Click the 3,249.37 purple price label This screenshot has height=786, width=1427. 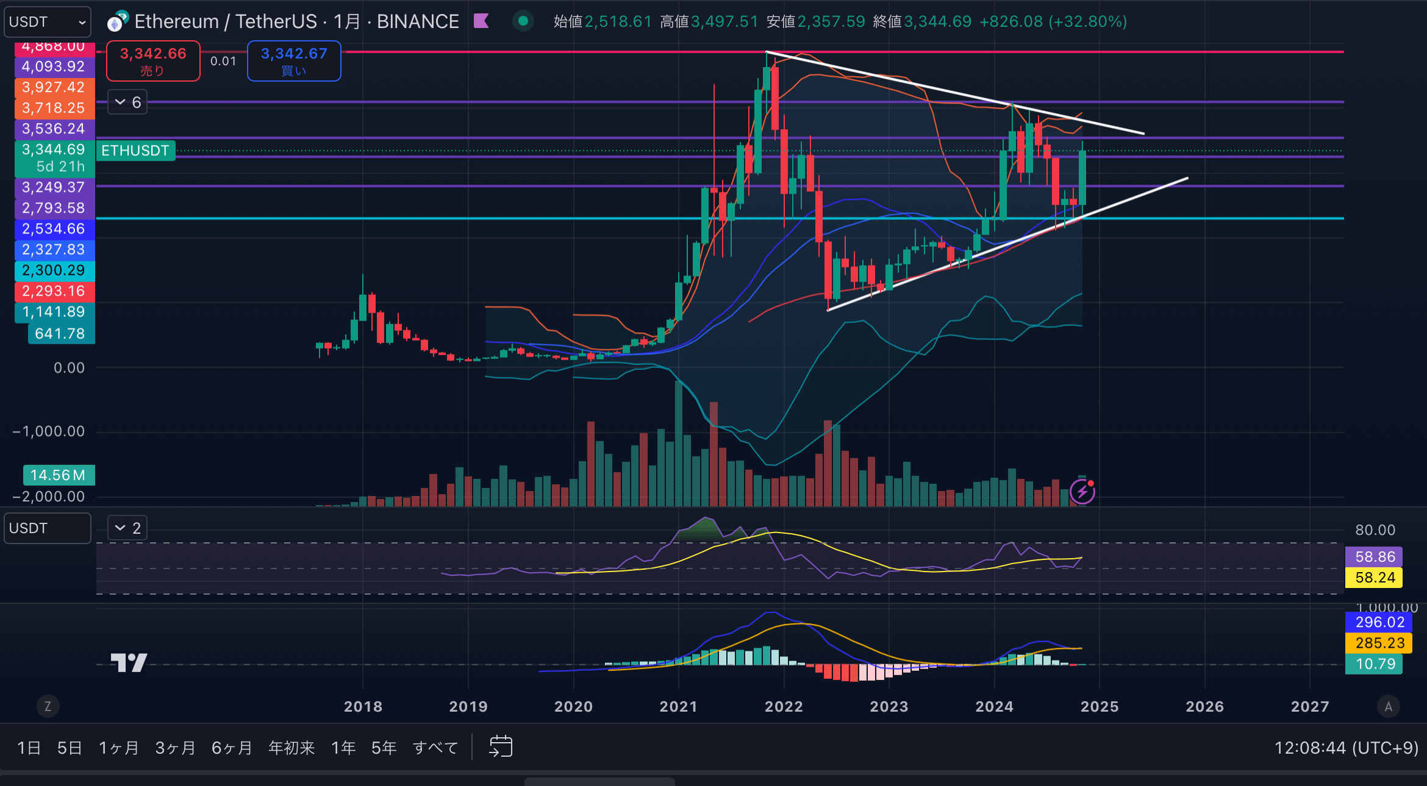tap(54, 187)
